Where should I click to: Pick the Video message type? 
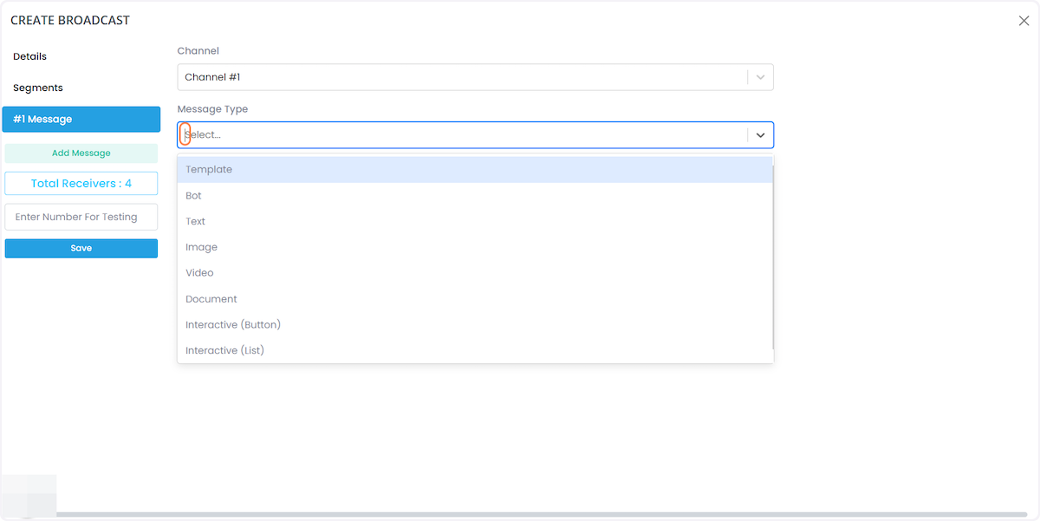pos(475,273)
